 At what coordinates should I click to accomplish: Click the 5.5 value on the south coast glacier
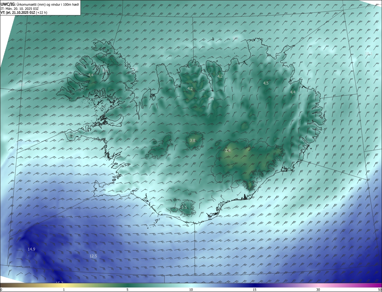184,207
